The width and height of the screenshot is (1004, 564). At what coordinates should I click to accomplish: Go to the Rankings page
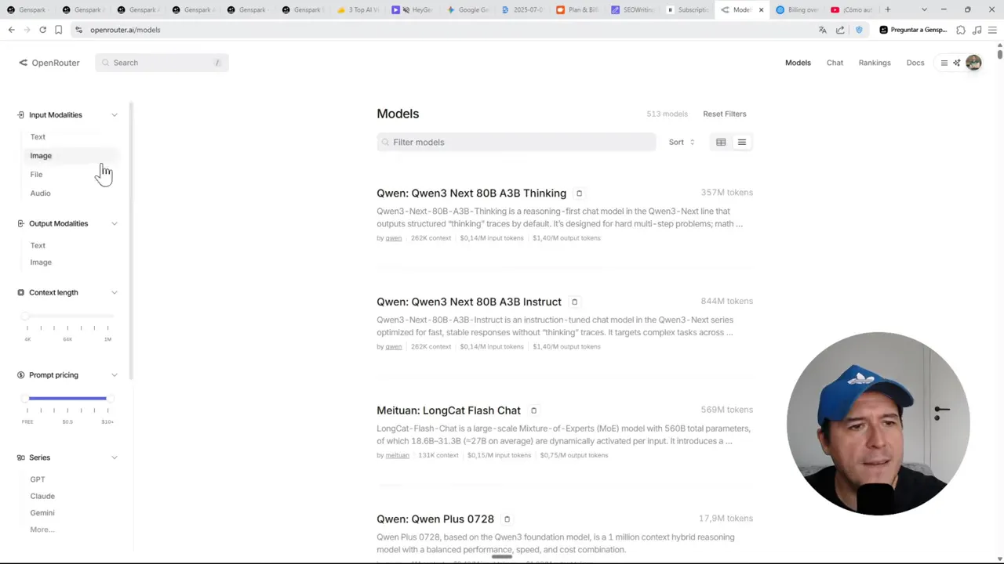[874, 63]
